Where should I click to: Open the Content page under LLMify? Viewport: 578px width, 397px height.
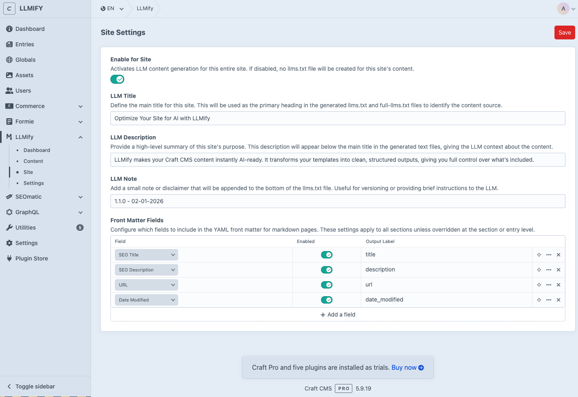point(33,161)
